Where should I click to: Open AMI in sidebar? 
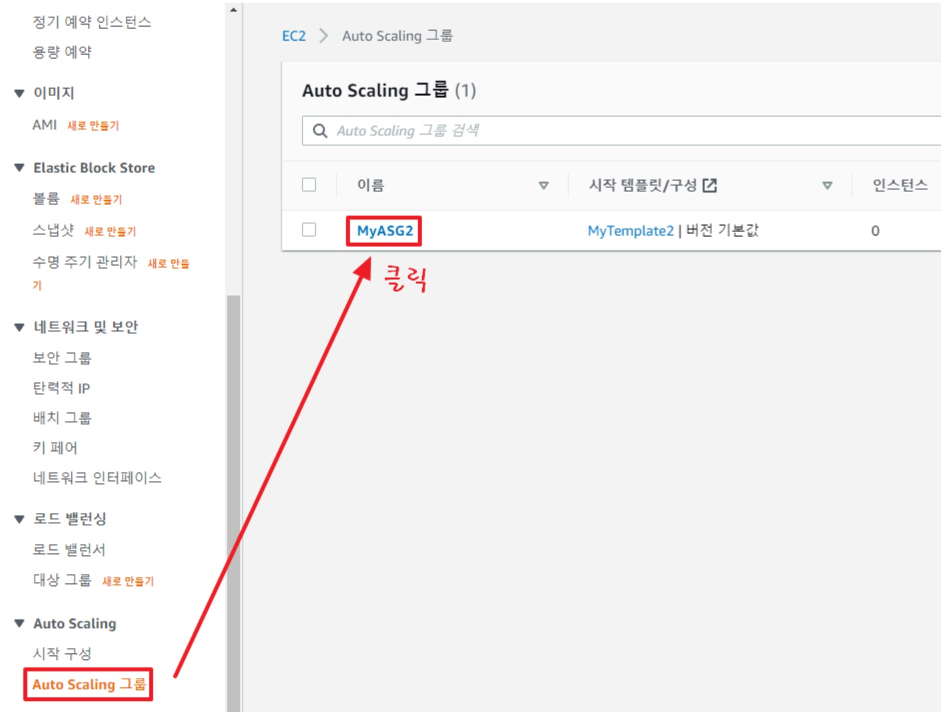pyautogui.click(x=45, y=125)
